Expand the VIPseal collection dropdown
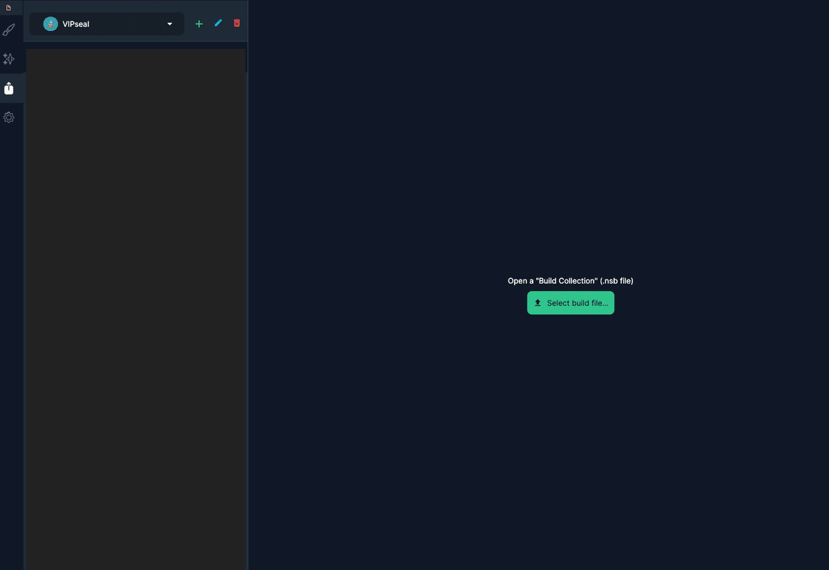 click(107, 24)
